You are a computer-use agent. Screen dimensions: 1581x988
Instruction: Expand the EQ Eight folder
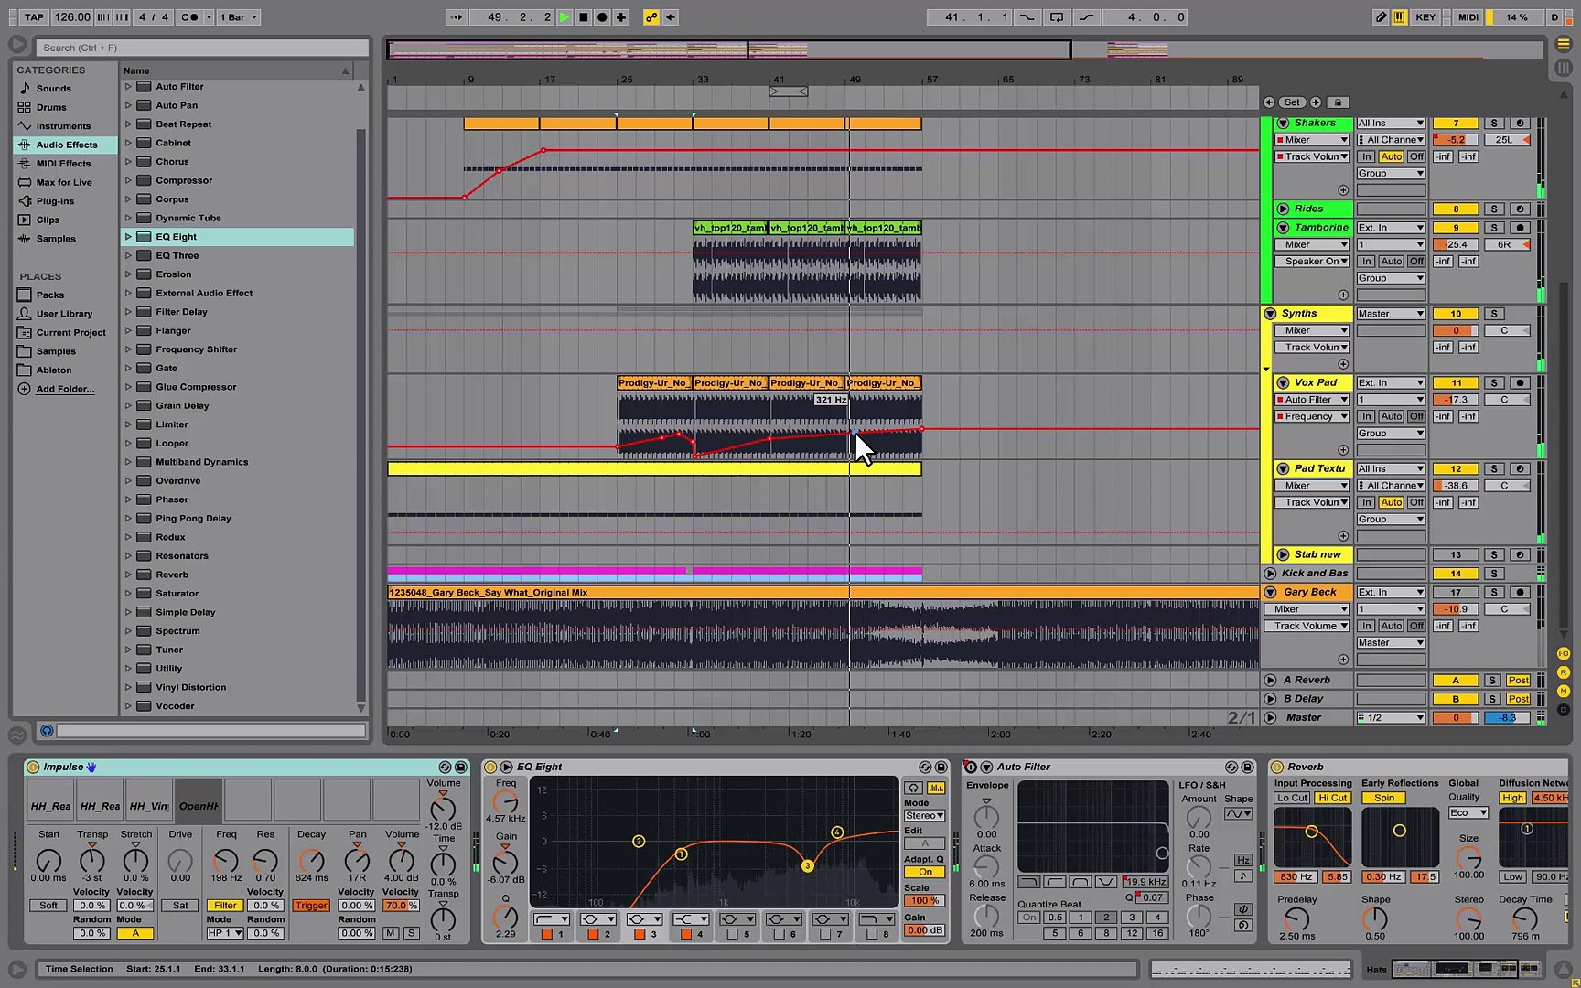(128, 237)
